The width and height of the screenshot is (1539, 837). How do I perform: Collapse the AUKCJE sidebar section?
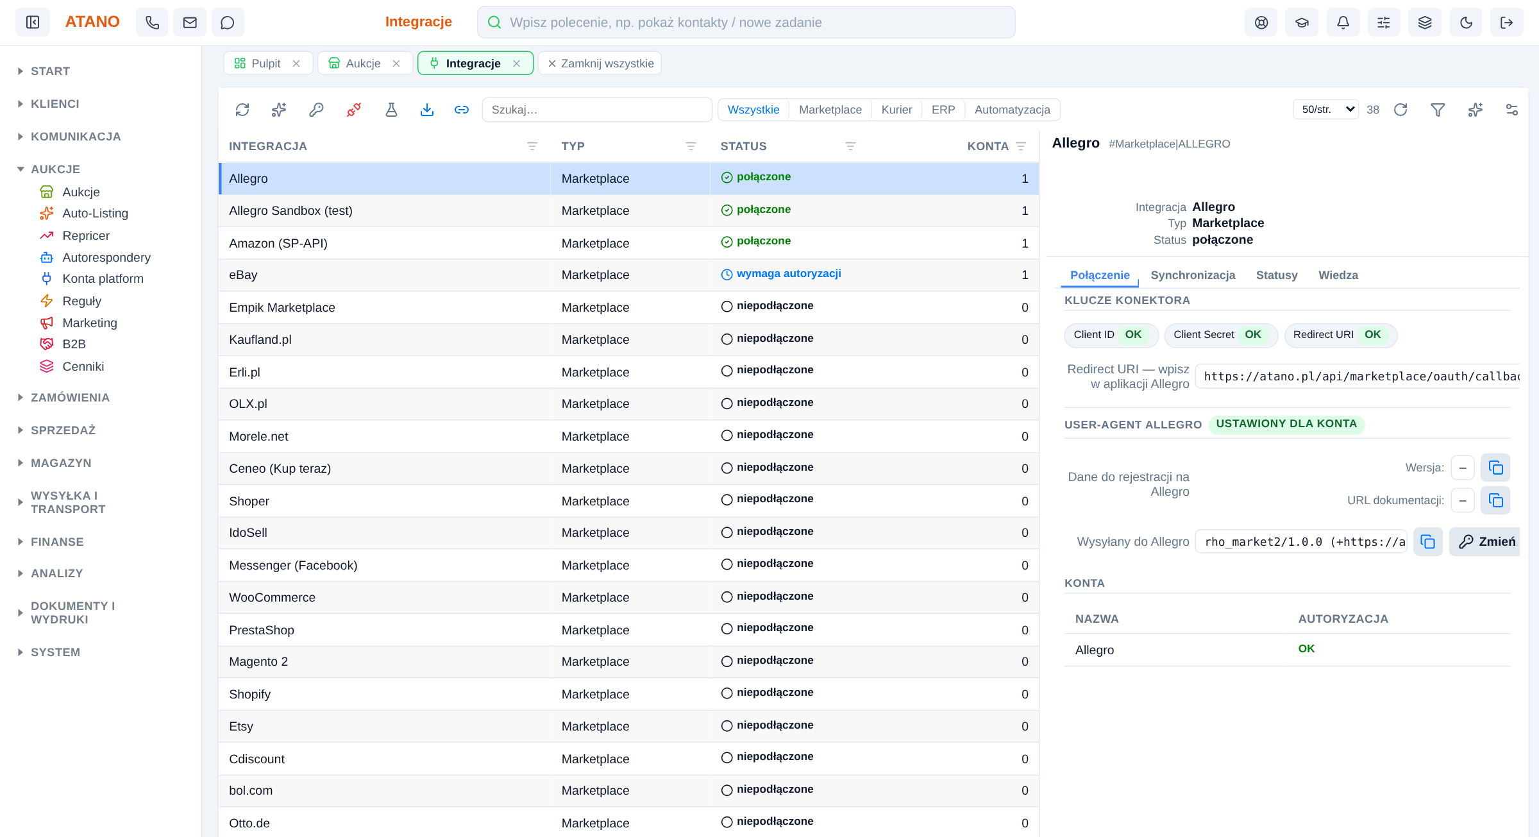(x=56, y=169)
